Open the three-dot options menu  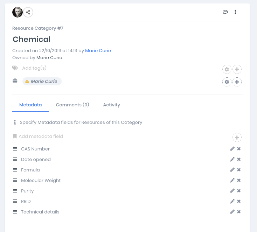[x=235, y=12]
